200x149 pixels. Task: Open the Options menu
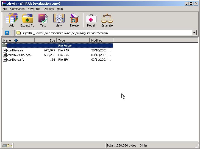tap(48, 9)
